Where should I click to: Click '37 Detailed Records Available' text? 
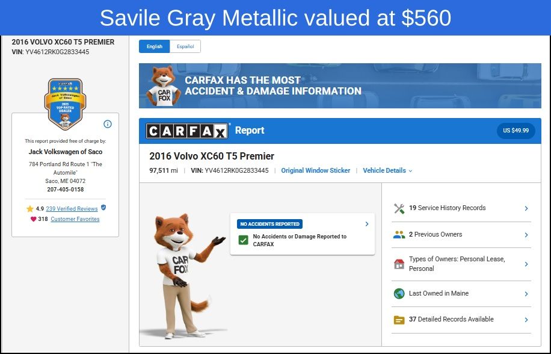[x=451, y=319]
